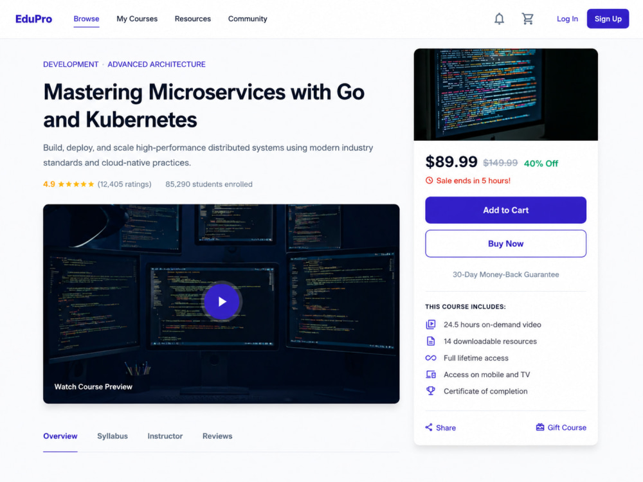
Task: Open the shopping cart icon
Action: [527, 19]
